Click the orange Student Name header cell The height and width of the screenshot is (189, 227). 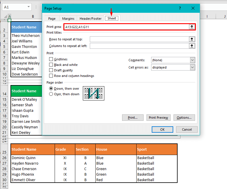coord(33,150)
